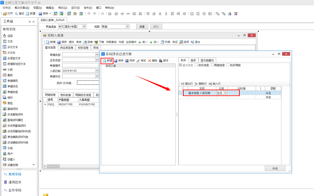Switch to the 排序 tab
314x196 pixels.
pyautogui.click(x=193, y=60)
